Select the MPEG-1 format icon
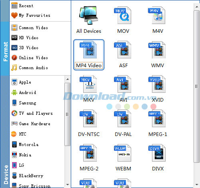Screen dimensions: 200x188 [x=157, y=118]
